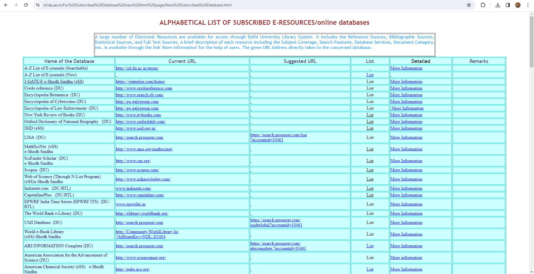Open List link for A-Z List of E-journals (New)

pos(370,75)
